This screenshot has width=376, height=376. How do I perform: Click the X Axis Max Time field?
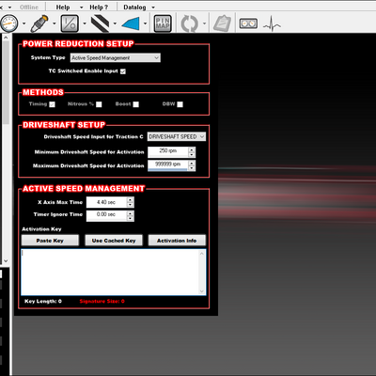click(106, 202)
